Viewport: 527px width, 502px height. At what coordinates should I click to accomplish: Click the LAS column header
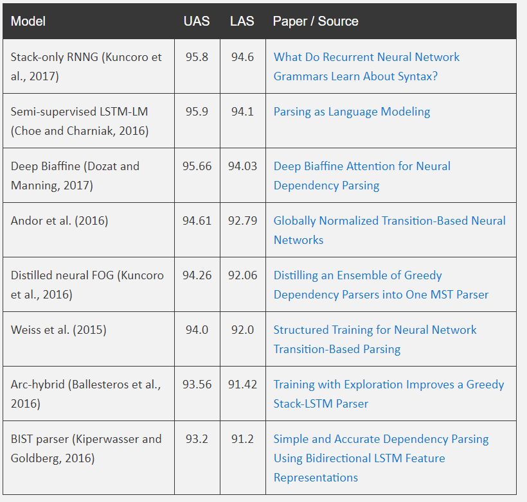[242, 21]
